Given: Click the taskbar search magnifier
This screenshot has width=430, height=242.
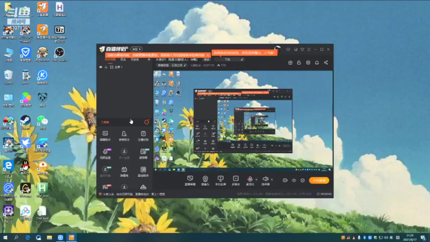Looking at the screenshot, I should coord(16,237).
